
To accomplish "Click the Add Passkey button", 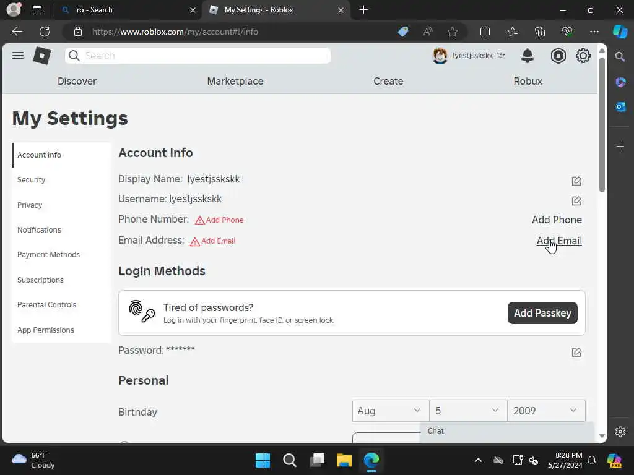I will point(542,313).
